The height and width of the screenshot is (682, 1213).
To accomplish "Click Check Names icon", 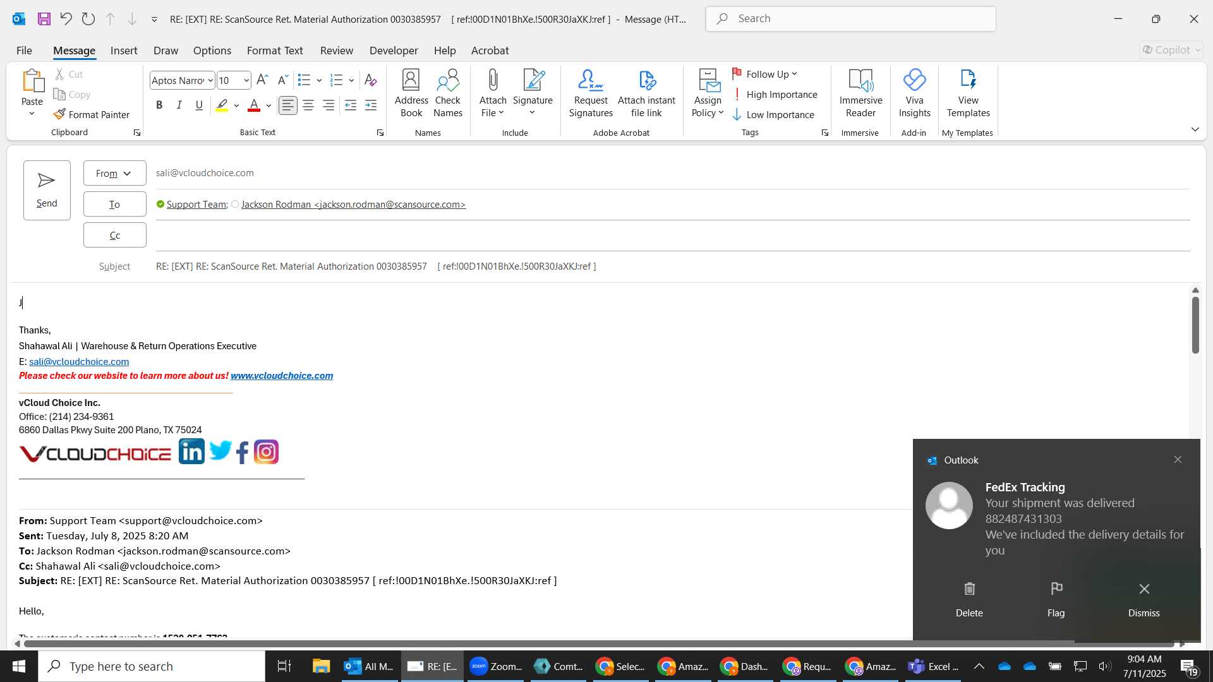I will pyautogui.click(x=448, y=93).
